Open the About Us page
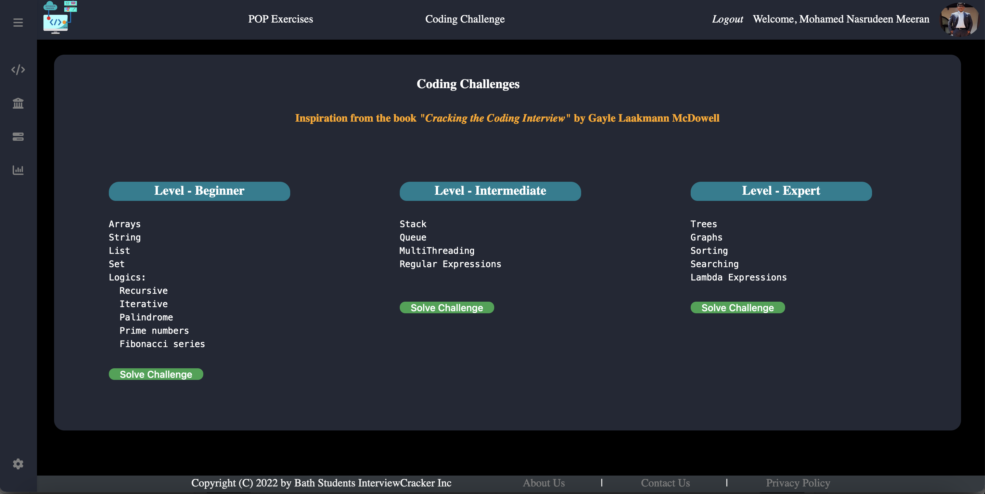985x494 pixels. (x=543, y=483)
